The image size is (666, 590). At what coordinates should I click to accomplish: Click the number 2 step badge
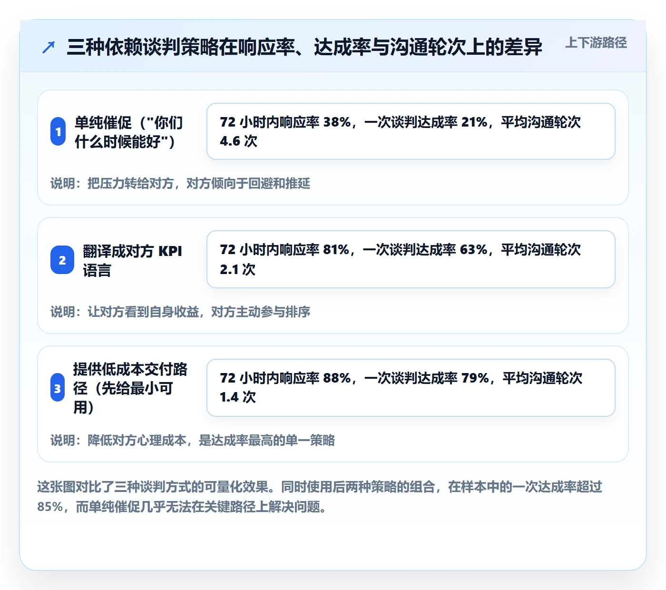click(62, 260)
